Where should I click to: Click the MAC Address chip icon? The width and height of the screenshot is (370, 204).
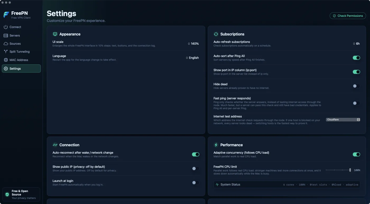pos(6,60)
